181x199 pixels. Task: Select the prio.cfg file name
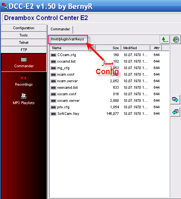click(63, 107)
